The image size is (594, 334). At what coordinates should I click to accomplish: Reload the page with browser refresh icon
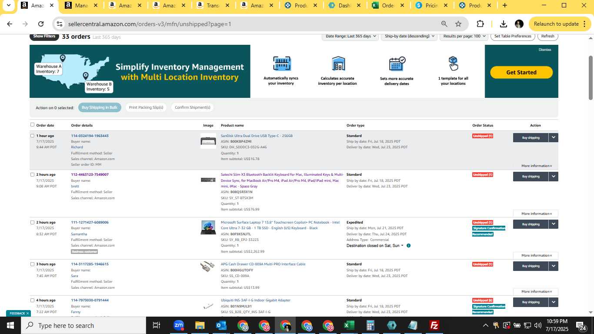coord(41,24)
